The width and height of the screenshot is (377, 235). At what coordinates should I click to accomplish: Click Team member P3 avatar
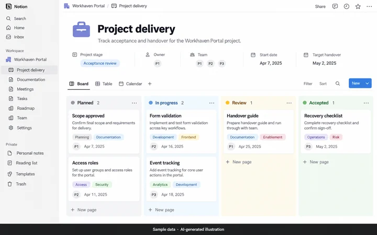click(x=221, y=64)
